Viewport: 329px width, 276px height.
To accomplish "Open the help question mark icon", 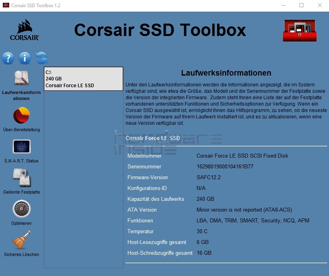I will (8, 58).
